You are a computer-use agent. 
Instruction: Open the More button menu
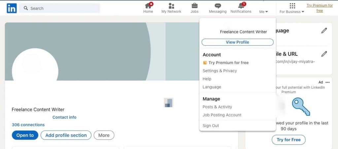(104, 135)
